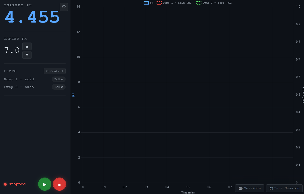Click the 1.0 tick on volume axis
The width and height of the screenshot is (304, 194).
(x=298, y=7)
